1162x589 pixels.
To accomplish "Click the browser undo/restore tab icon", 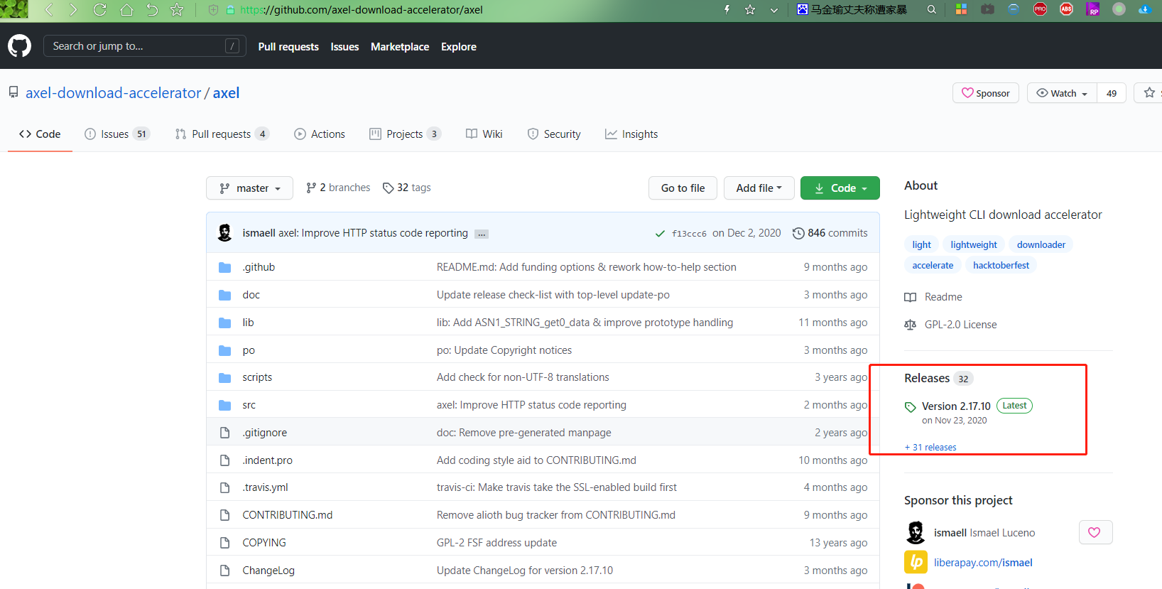I will tap(152, 10).
